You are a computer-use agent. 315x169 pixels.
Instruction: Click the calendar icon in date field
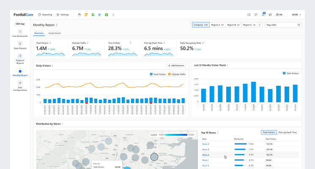(x=299, y=25)
